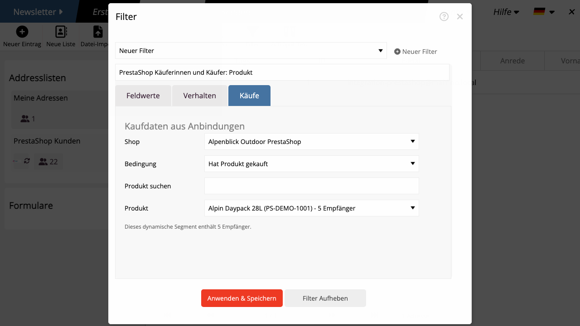Open the Neuer Filter selection dropdown

pos(251,51)
